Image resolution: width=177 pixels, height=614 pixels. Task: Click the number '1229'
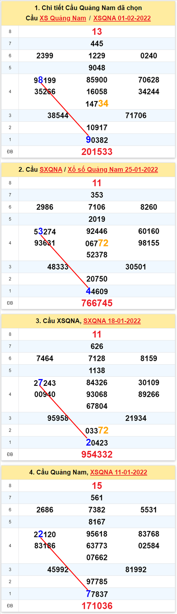pyautogui.click(x=97, y=56)
